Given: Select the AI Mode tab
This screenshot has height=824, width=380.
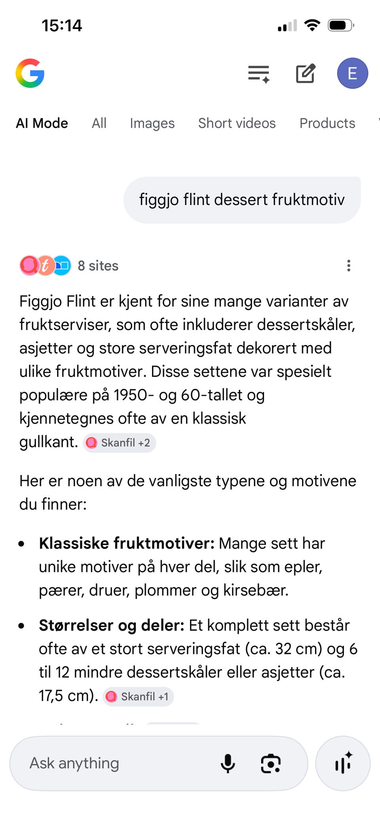Looking at the screenshot, I should [x=42, y=123].
